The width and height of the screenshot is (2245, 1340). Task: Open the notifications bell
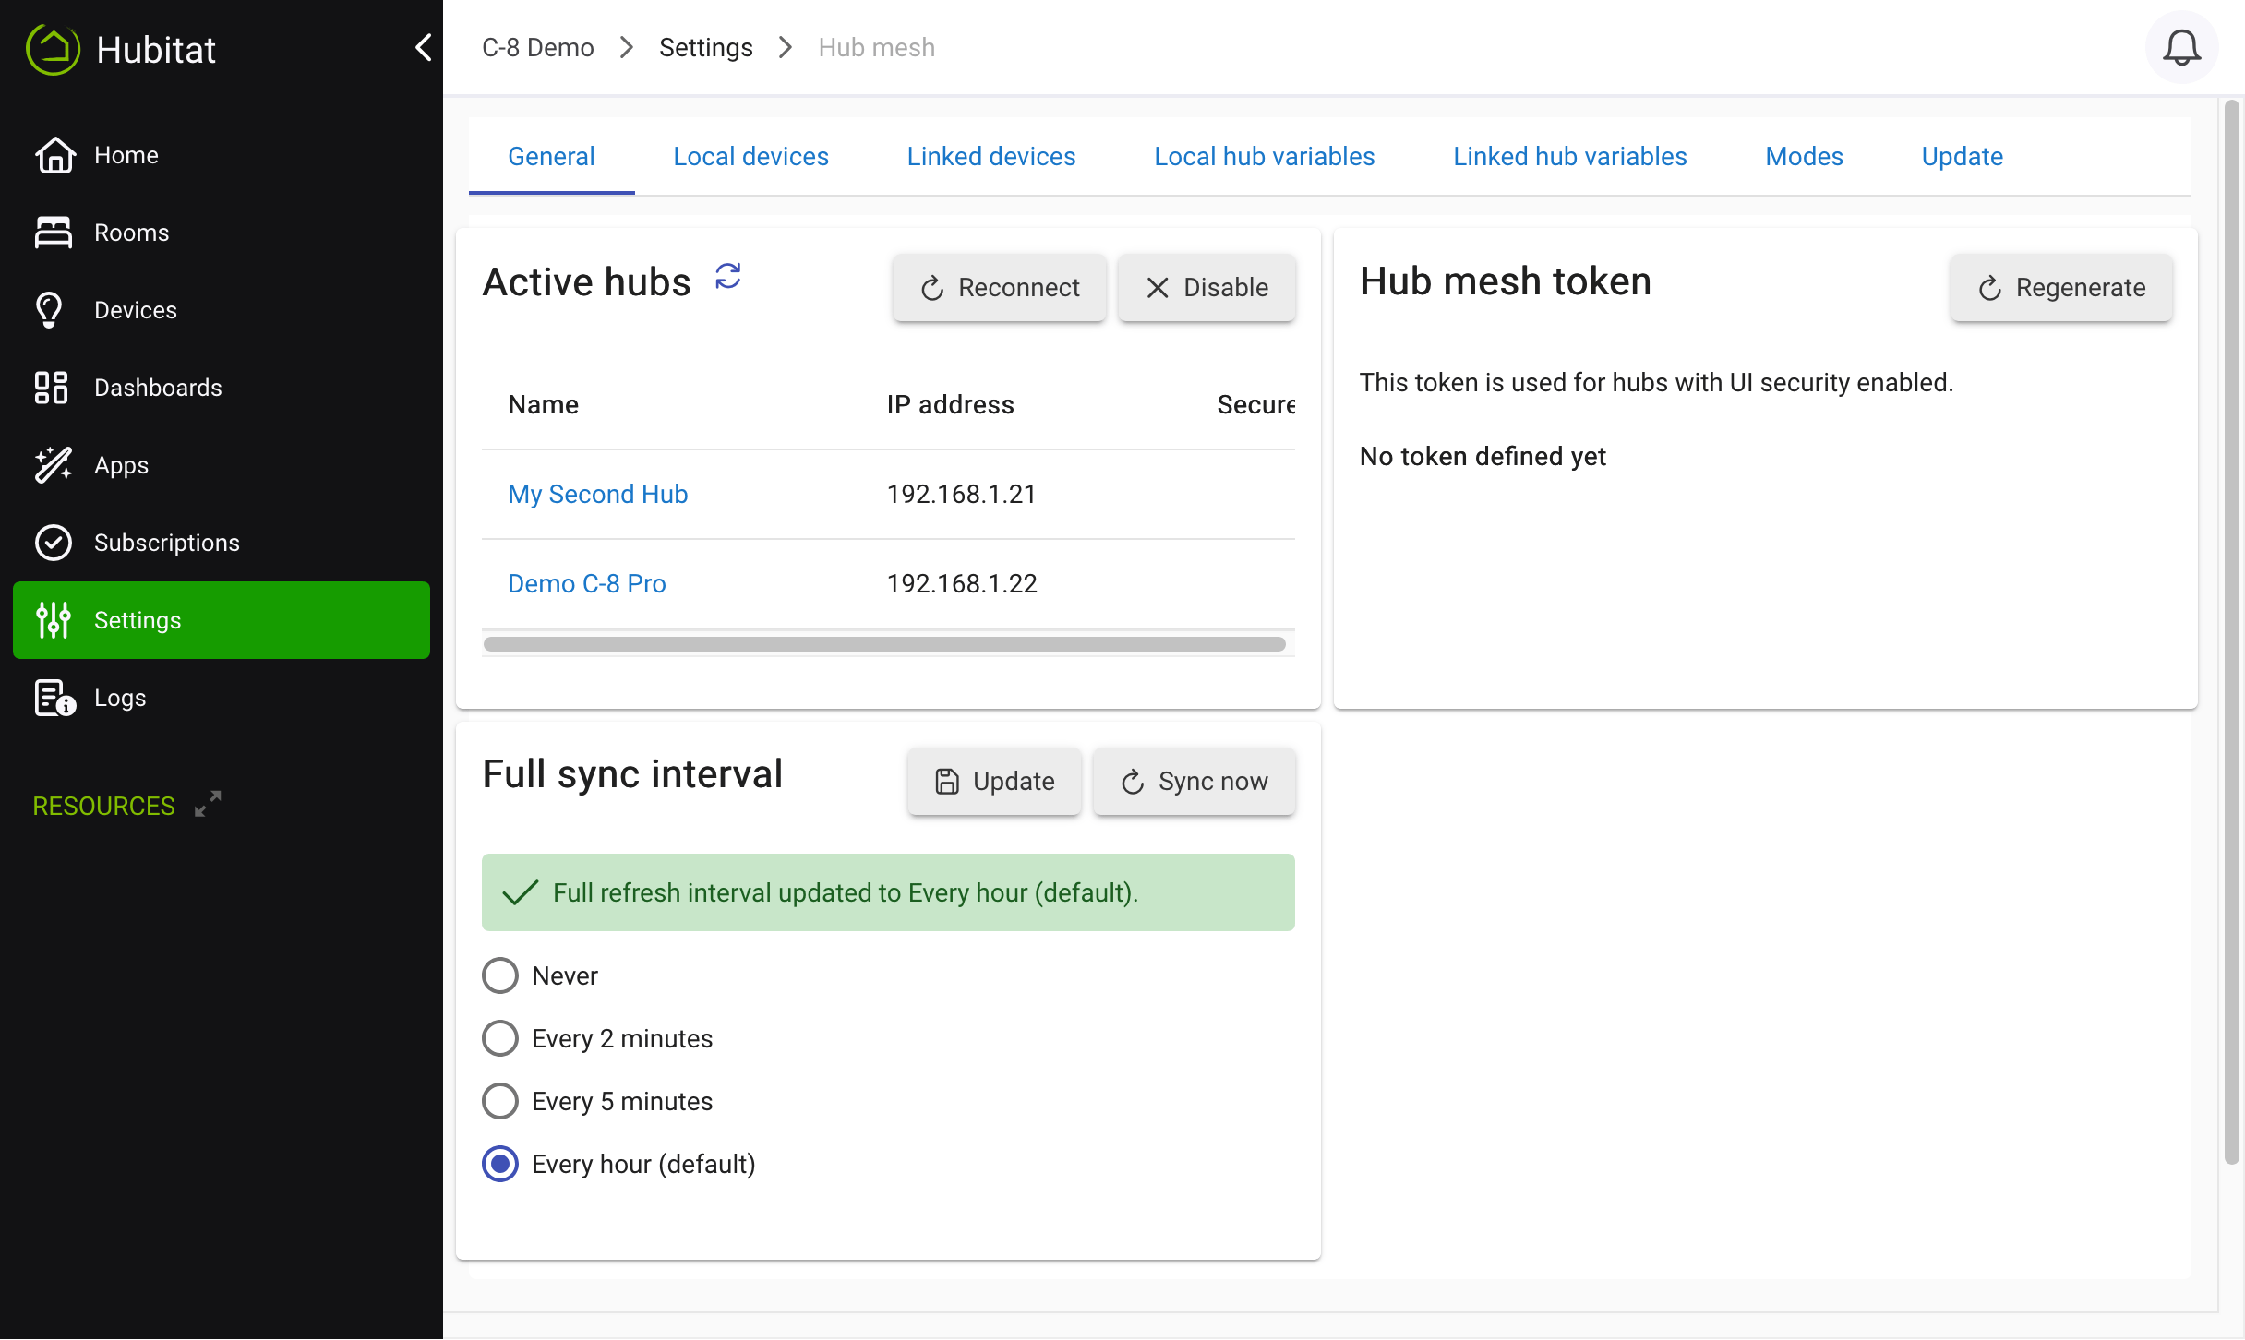coord(2181,48)
